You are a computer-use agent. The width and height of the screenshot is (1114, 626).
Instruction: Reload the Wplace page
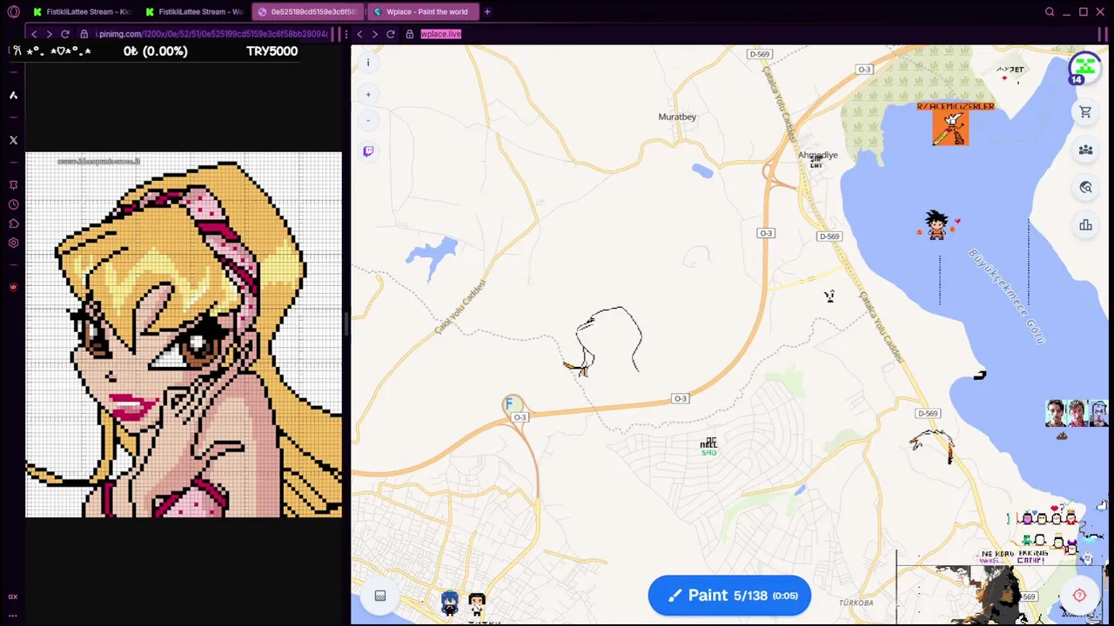coord(390,34)
